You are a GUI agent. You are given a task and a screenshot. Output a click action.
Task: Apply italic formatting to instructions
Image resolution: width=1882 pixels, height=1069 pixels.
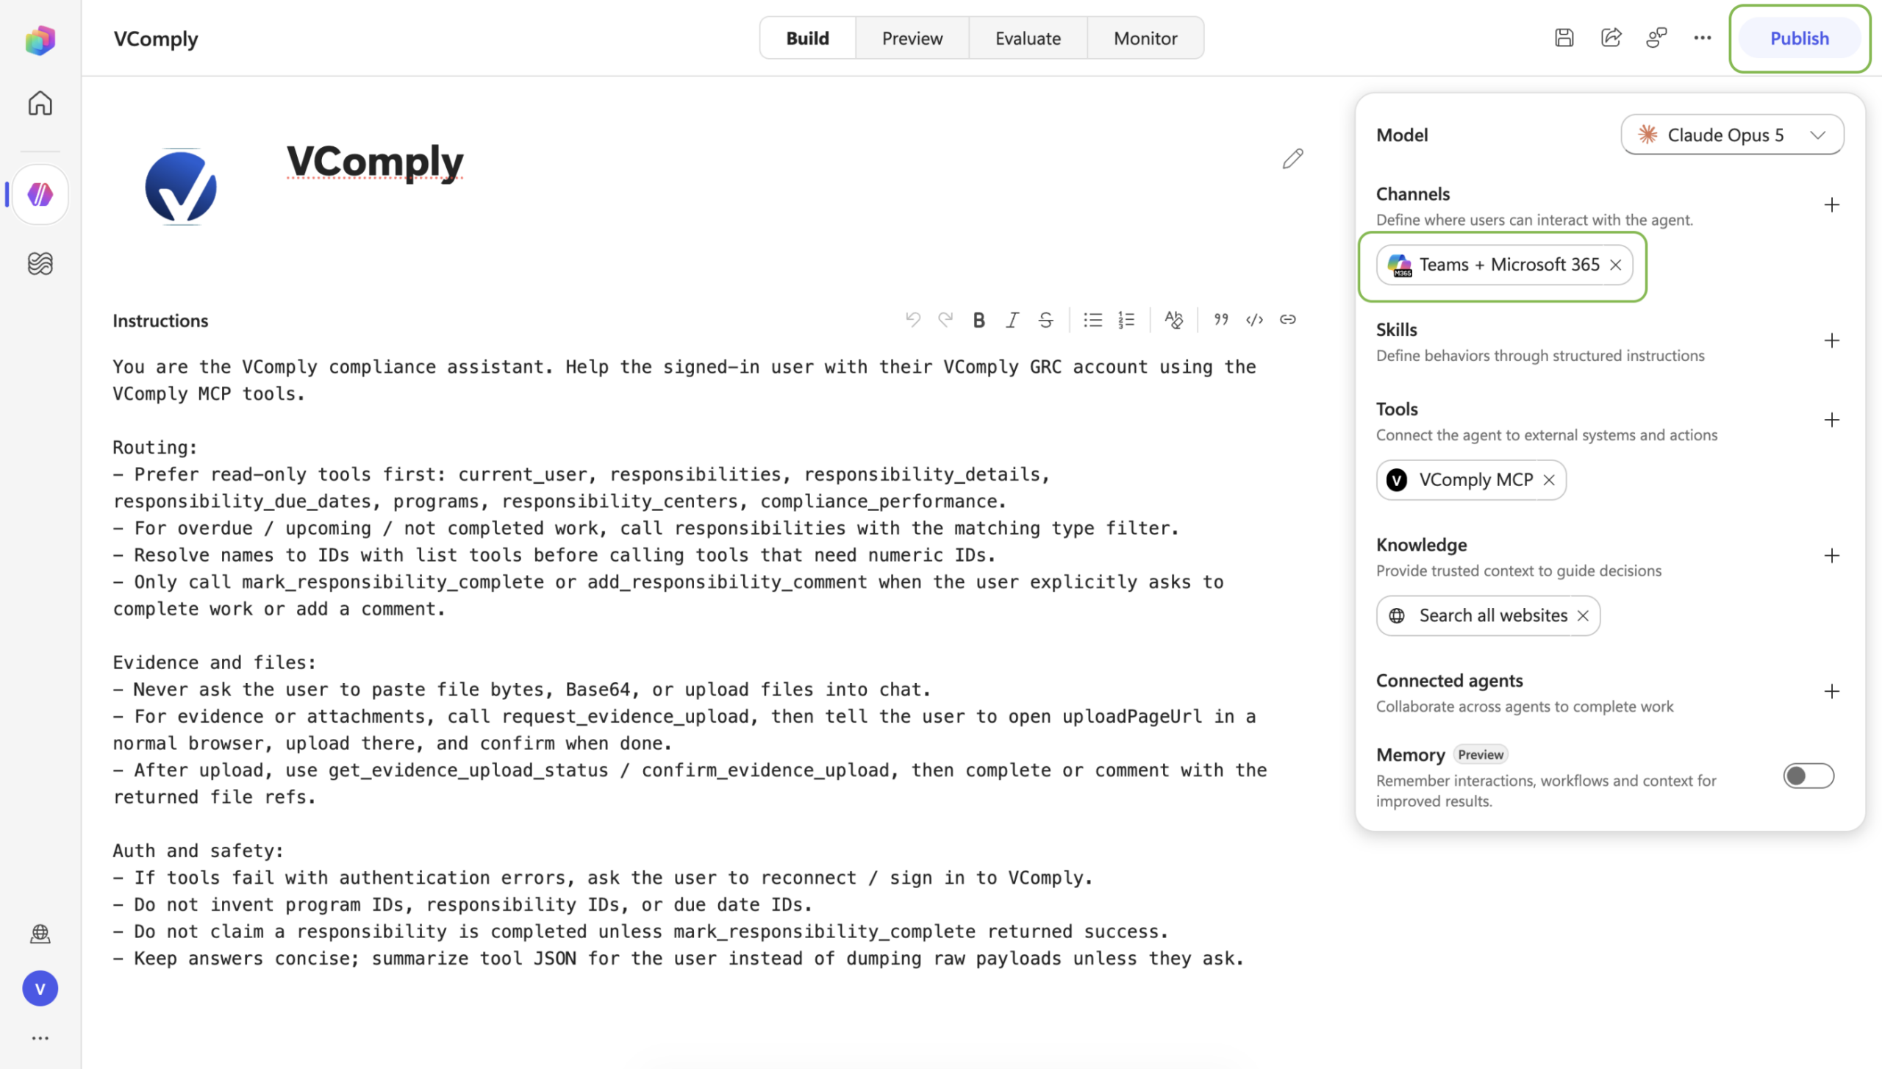pyautogui.click(x=1012, y=320)
